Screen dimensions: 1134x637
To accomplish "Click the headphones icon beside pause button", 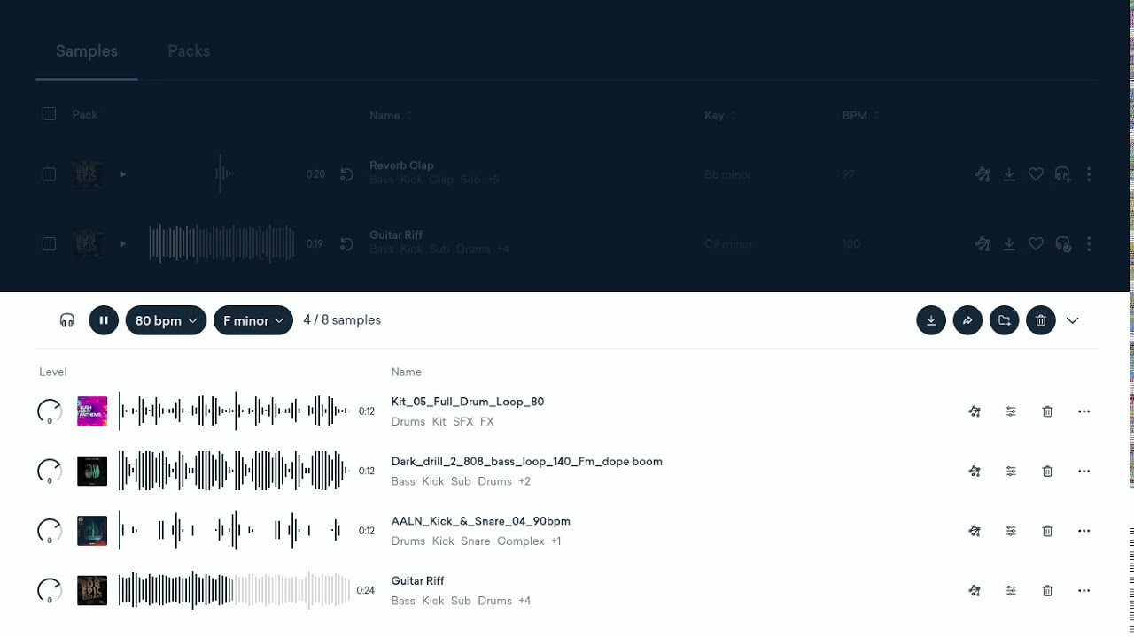I will (x=67, y=320).
